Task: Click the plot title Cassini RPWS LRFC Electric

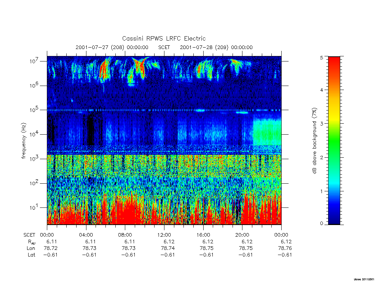Action: (164, 38)
